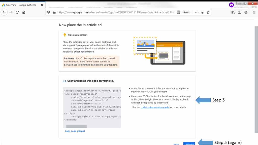Minimize the Firefox window
The width and height of the screenshot is (258, 145).
pos(239,4)
